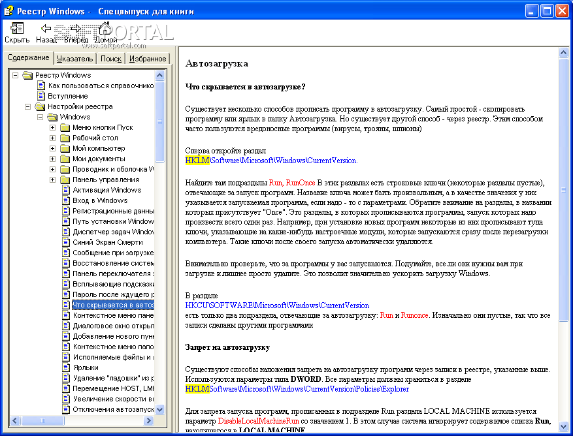Click the Скрыть (Hide) toolbar icon
Screen dimensions: 573x436
tap(17, 29)
